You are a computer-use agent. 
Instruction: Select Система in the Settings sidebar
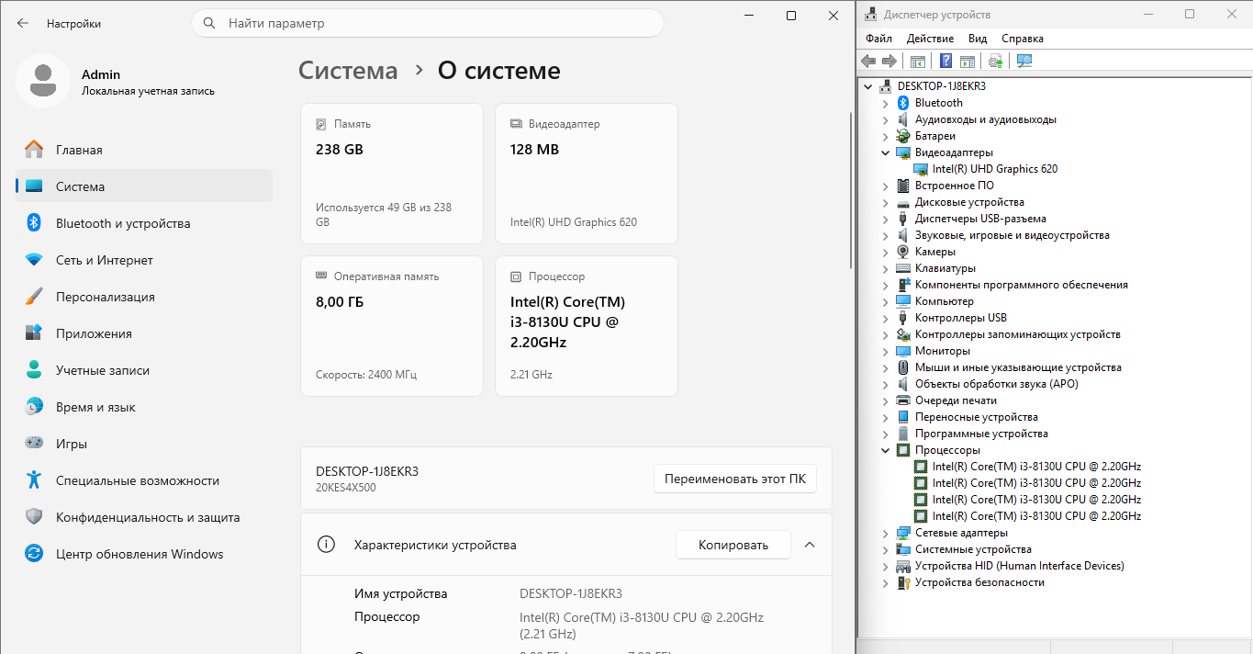pos(144,186)
